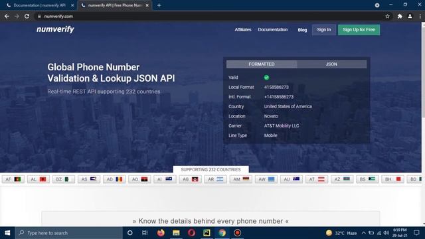
Task: Click the address bar showing numverify.com
Action: 211,16
